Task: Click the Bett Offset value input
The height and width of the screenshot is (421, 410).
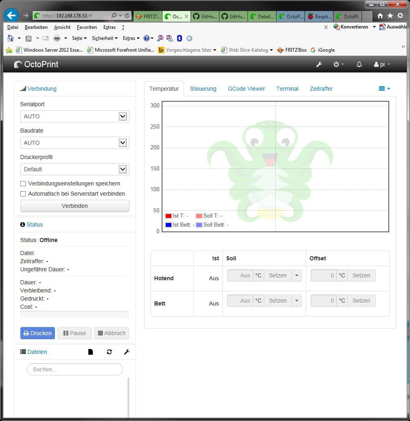Action: pos(324,301)
